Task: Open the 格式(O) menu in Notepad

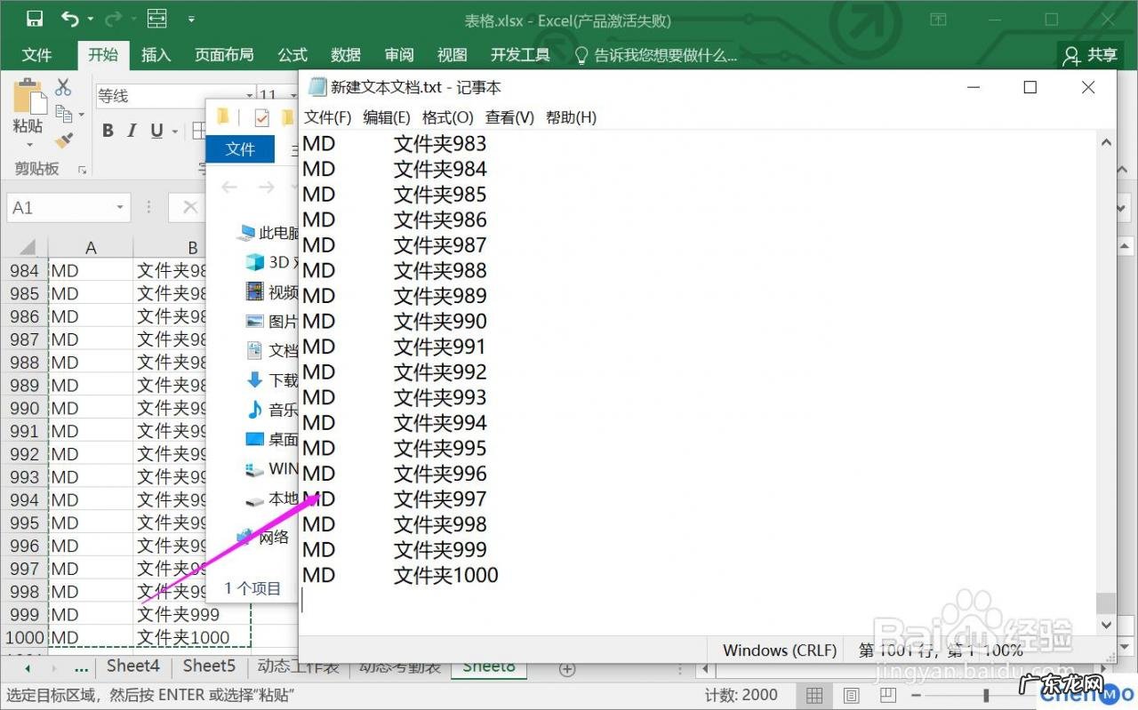Action: coord(447,117)
